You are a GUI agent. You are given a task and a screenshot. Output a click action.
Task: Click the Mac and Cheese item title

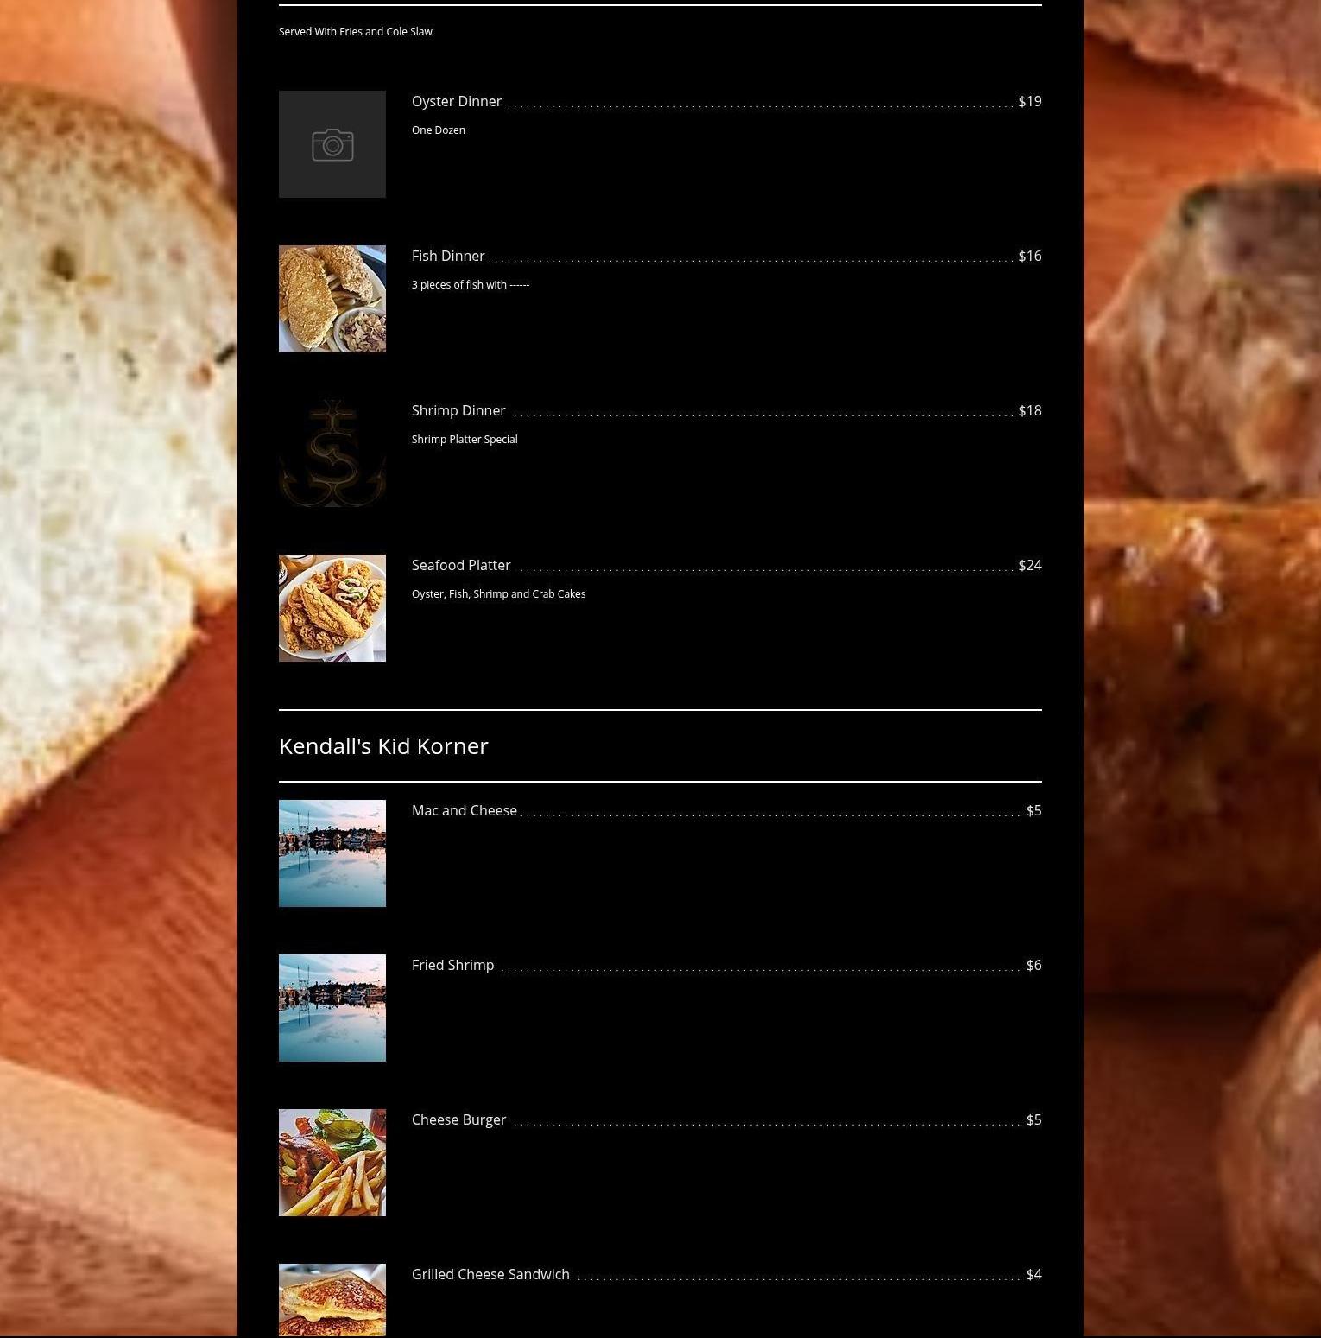coord(465,810)
